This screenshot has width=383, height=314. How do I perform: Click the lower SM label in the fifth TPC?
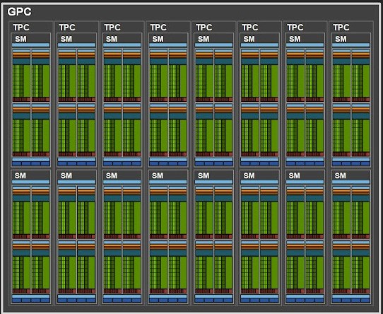(204, 175)
